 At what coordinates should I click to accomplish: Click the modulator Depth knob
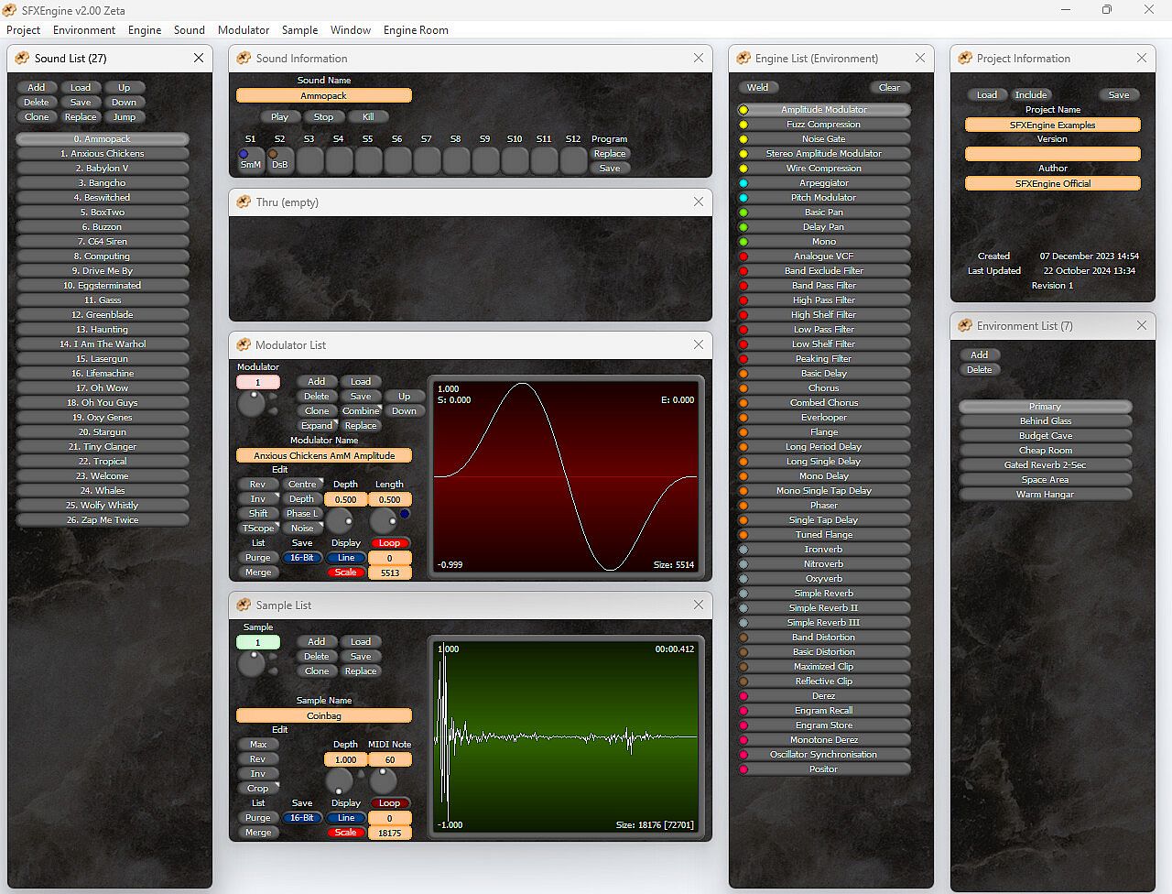tap(340, 521)
